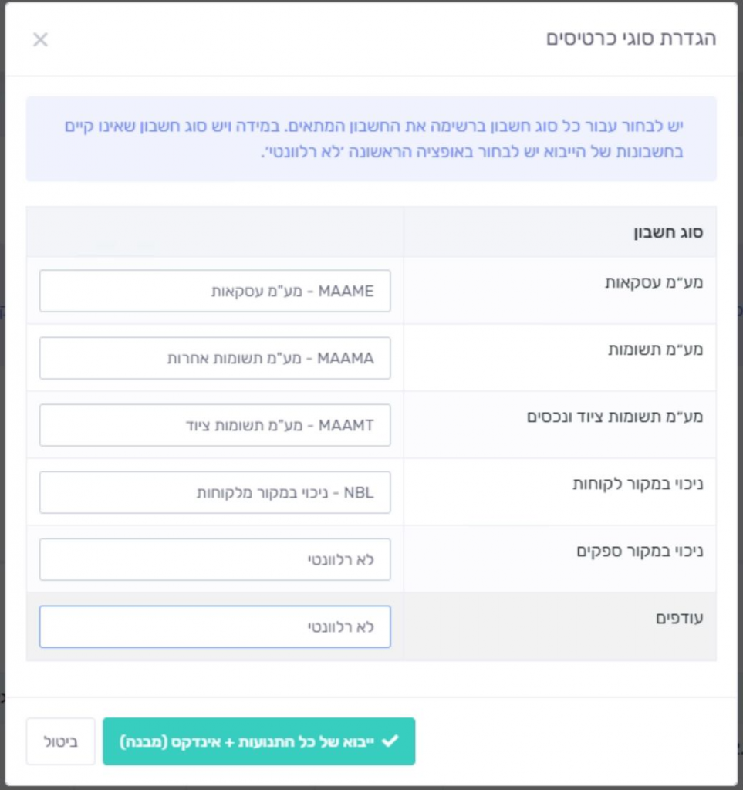Expand the MAAMT מע"מ תשומות ציוד selector
This screenshot has width=743, height=790.
pyautogui.click(x=214, y=425)
